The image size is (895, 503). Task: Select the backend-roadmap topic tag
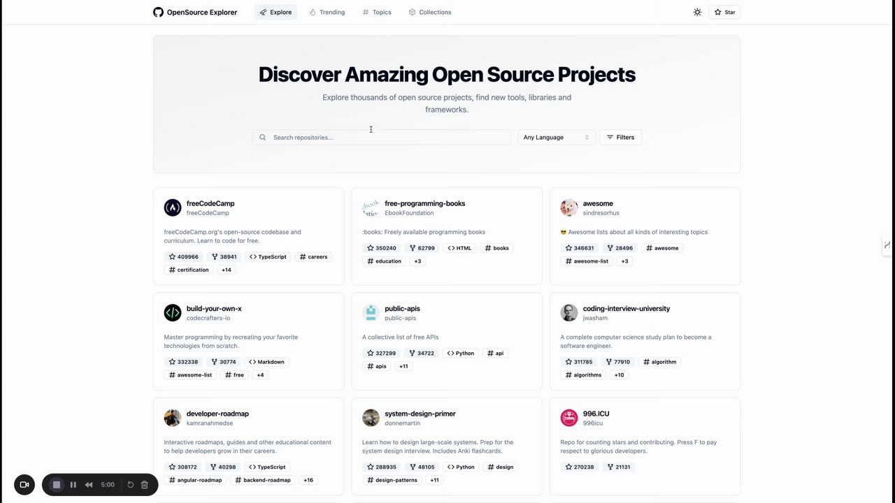pos(262,480)
